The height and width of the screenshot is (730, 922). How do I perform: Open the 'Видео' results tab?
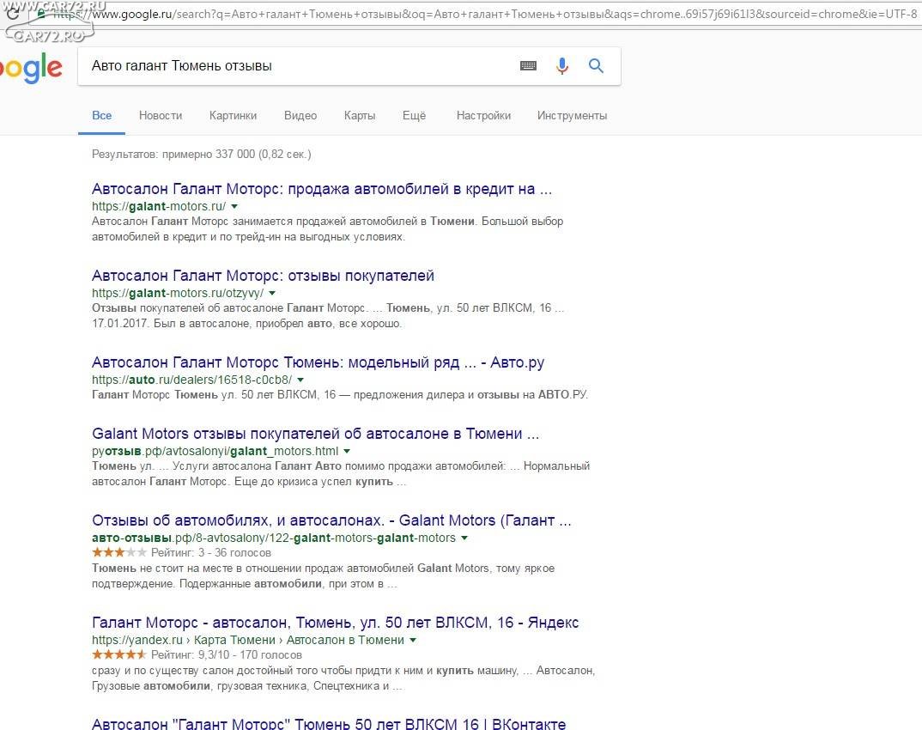tap(300, 115)
